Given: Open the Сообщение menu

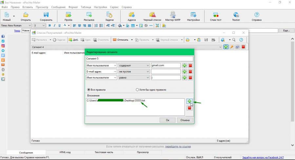Looking at the screenshot, I should [58, 7].
